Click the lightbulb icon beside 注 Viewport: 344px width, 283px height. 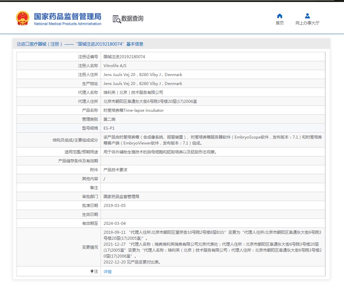click(x=92, y=271)
